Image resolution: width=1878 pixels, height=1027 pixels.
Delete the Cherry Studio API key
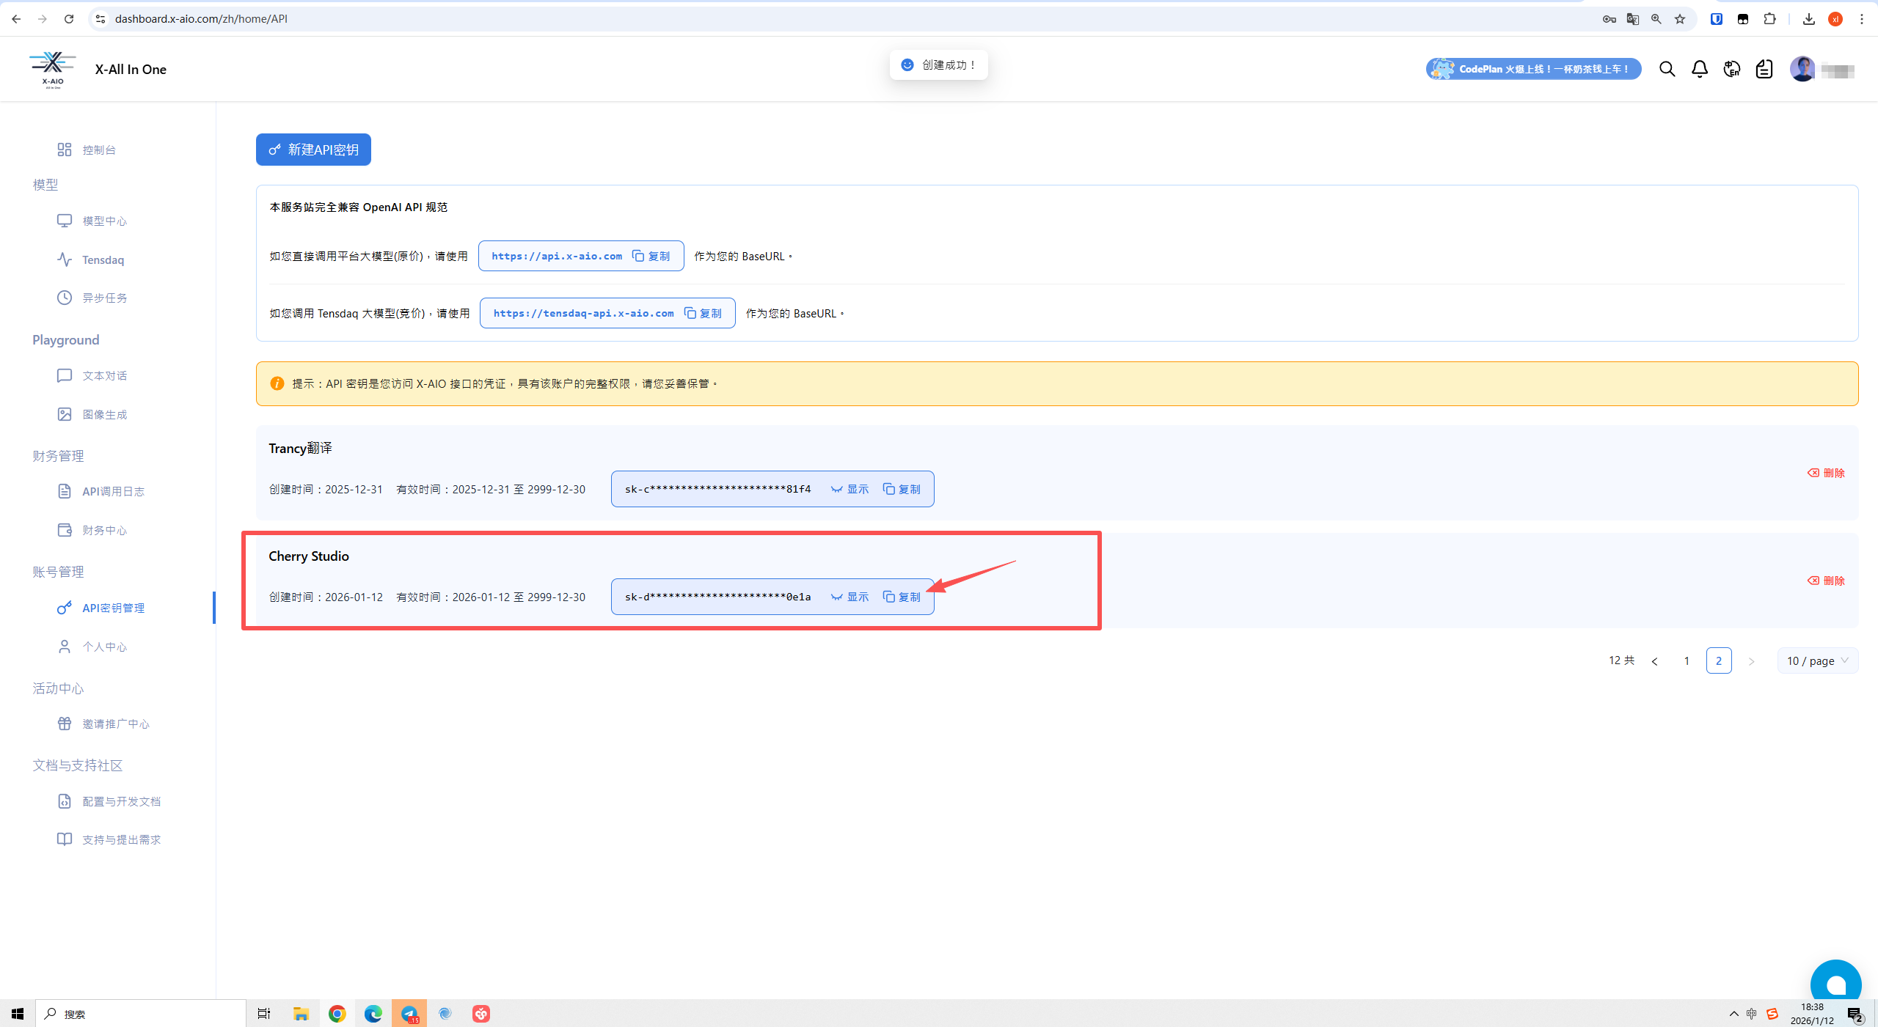tap(1826, 581)
